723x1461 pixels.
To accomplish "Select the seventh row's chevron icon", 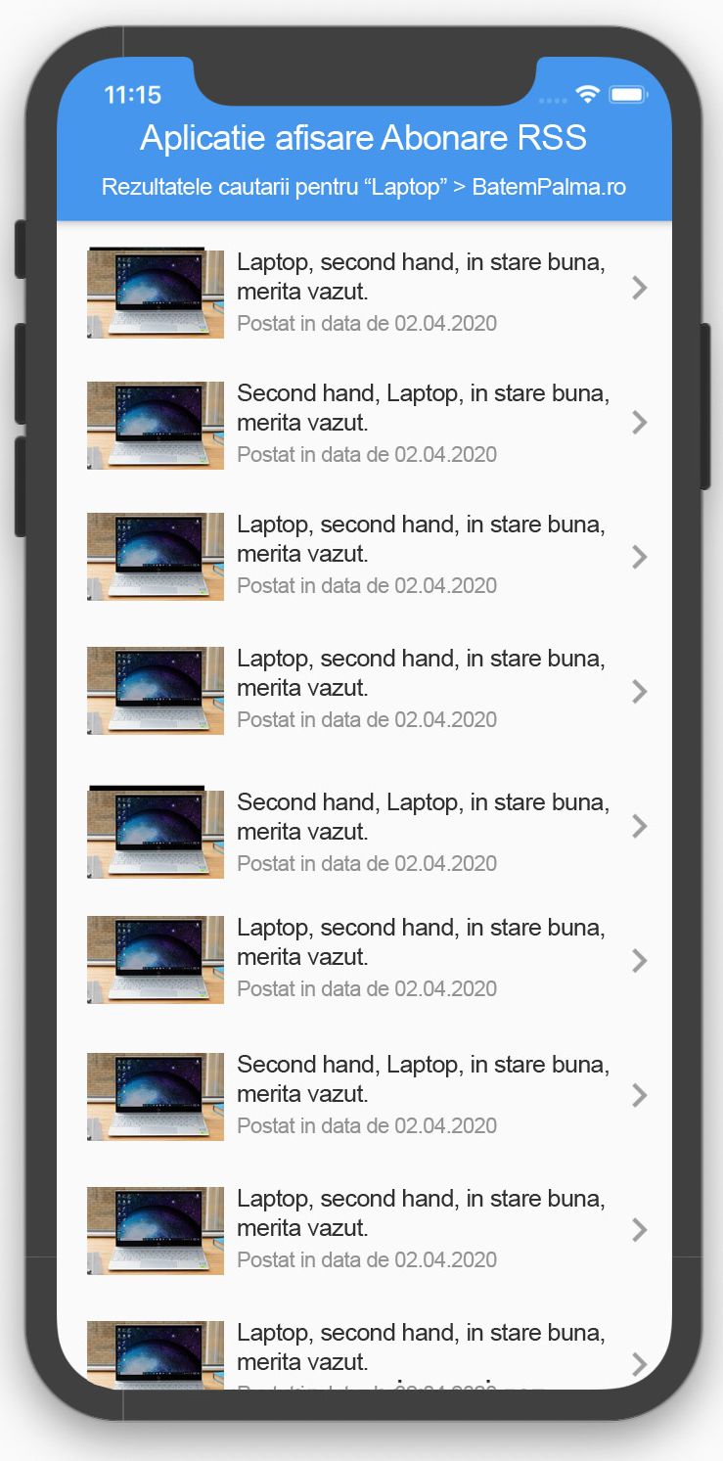I will point(640,1095).
